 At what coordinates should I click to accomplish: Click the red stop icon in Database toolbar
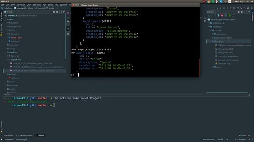coord(222,15)
